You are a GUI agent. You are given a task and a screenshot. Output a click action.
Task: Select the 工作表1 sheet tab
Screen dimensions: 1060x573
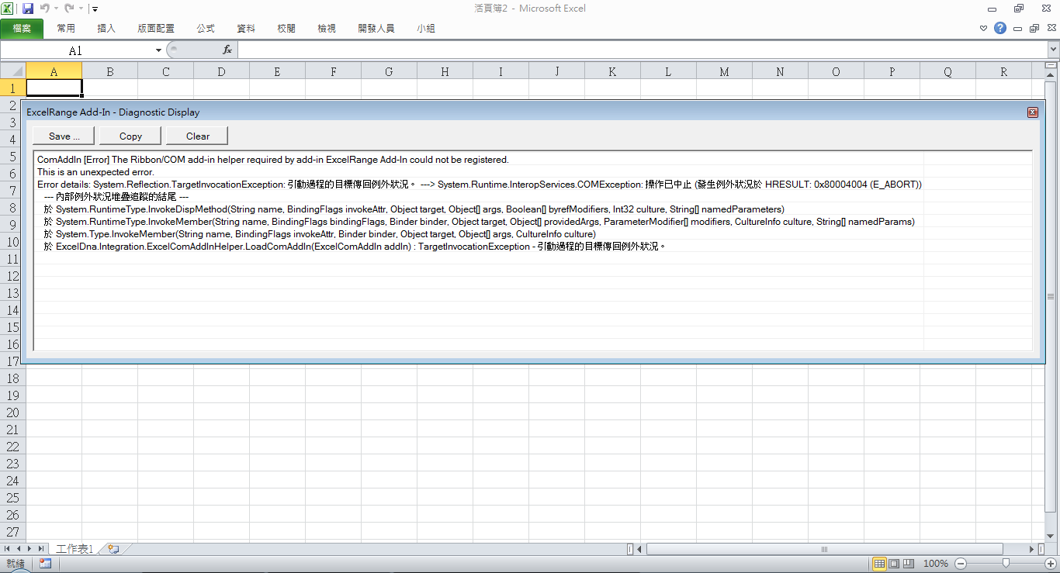pyautogui.click(x=74, y=549)
